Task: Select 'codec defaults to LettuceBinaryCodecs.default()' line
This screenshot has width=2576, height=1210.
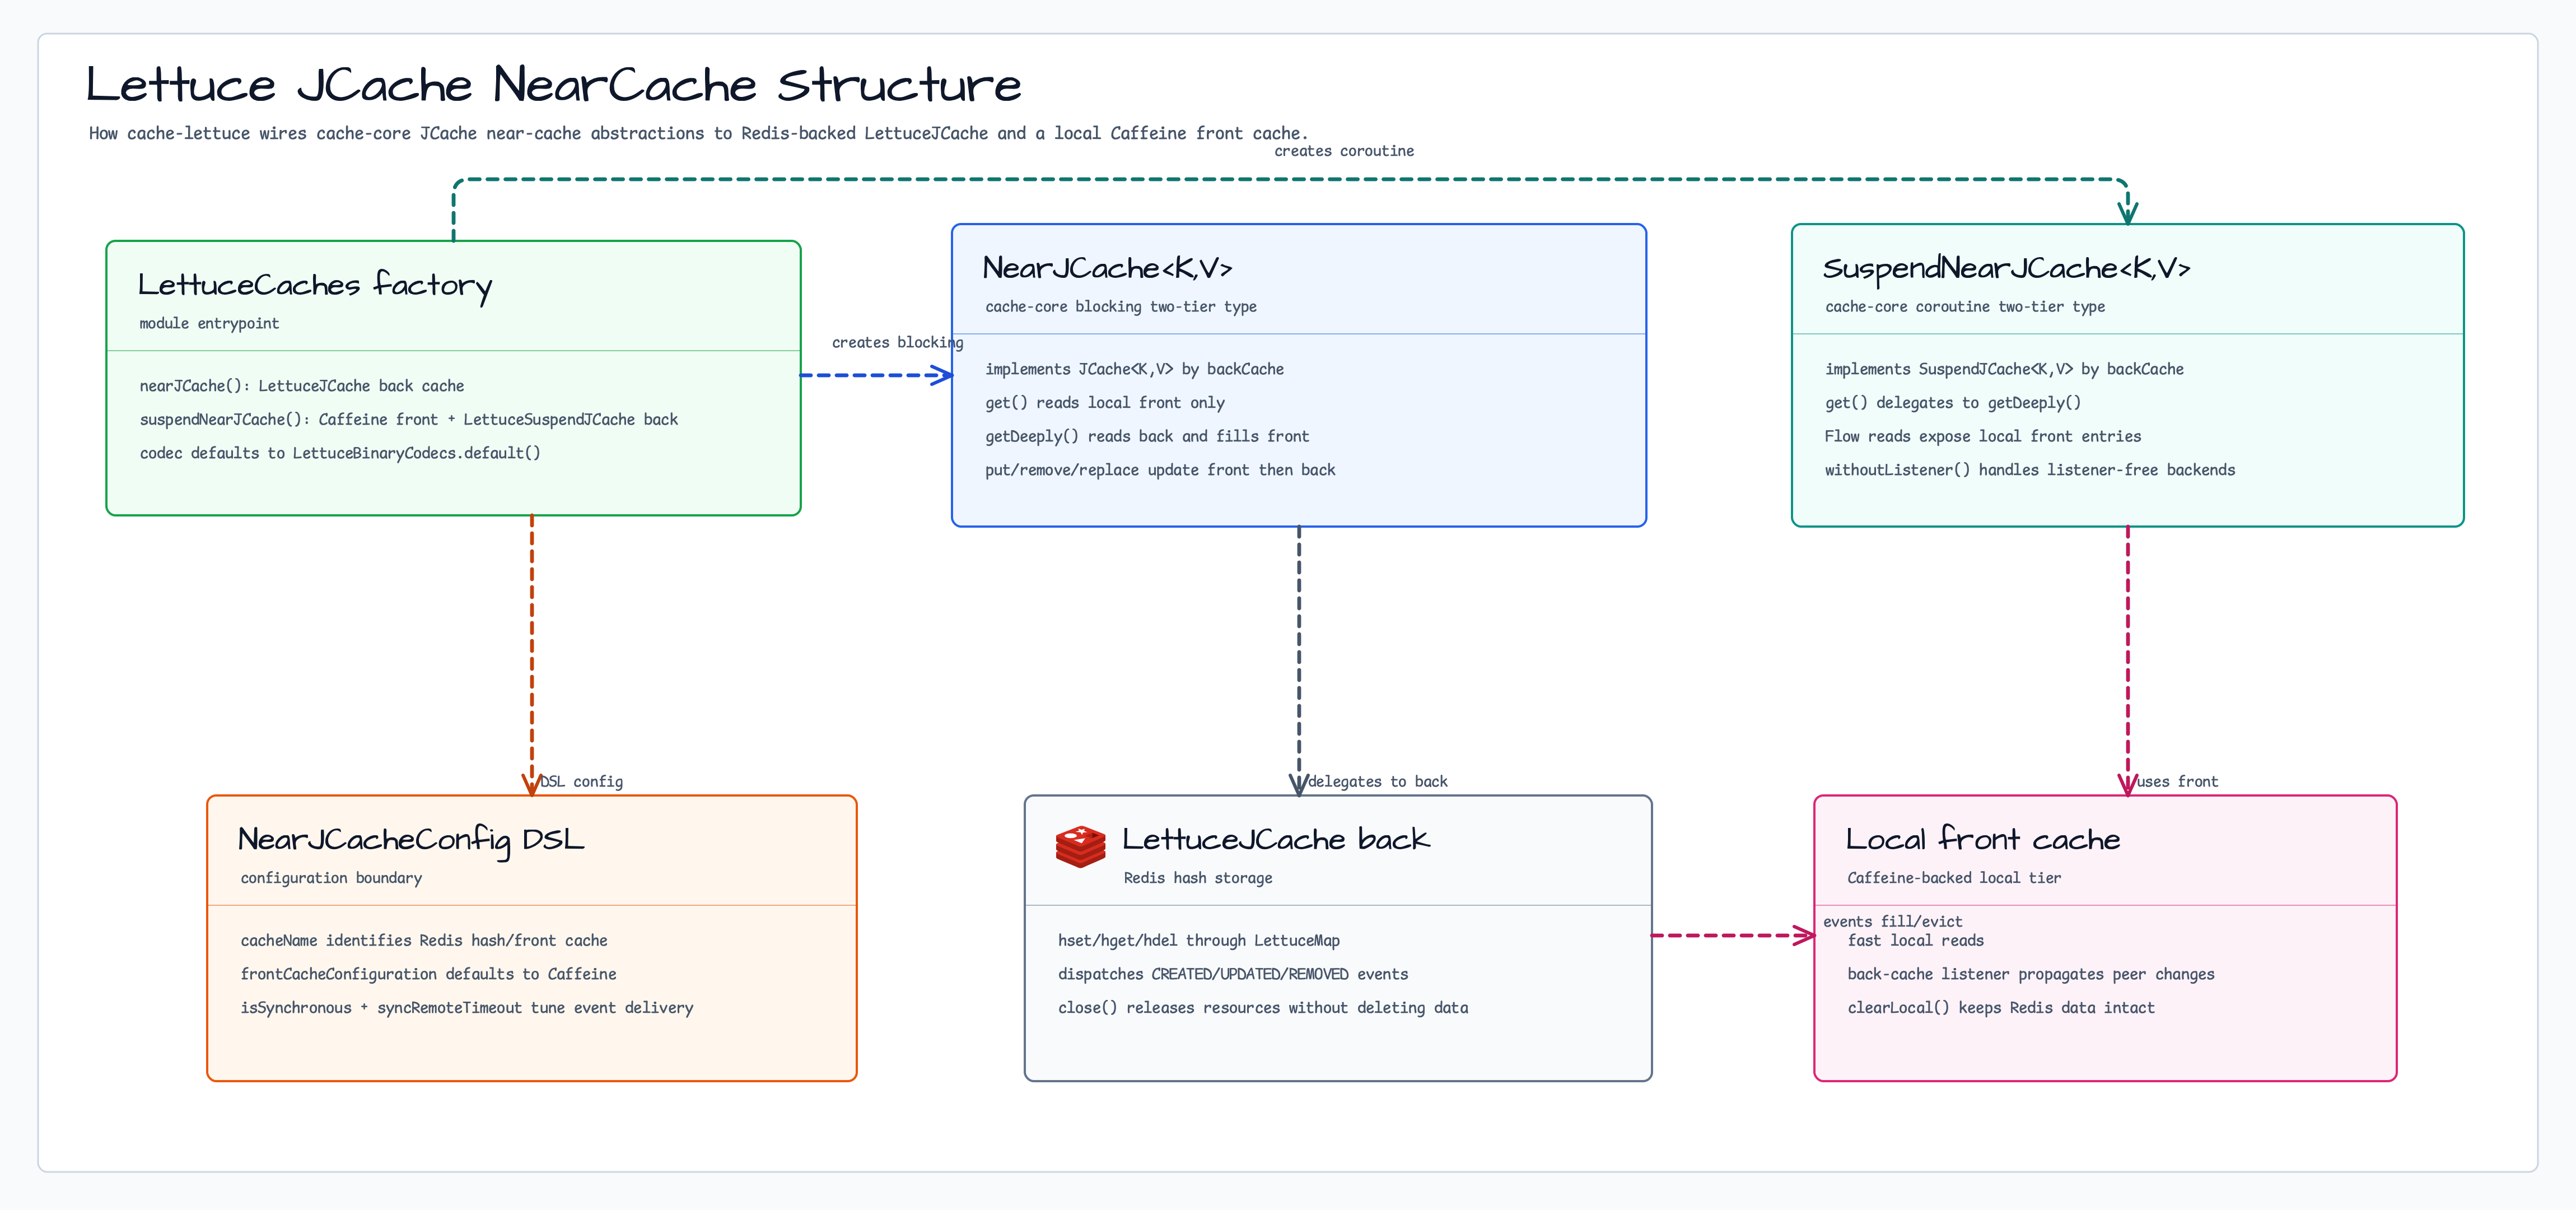Action: [x=340, y=453]
